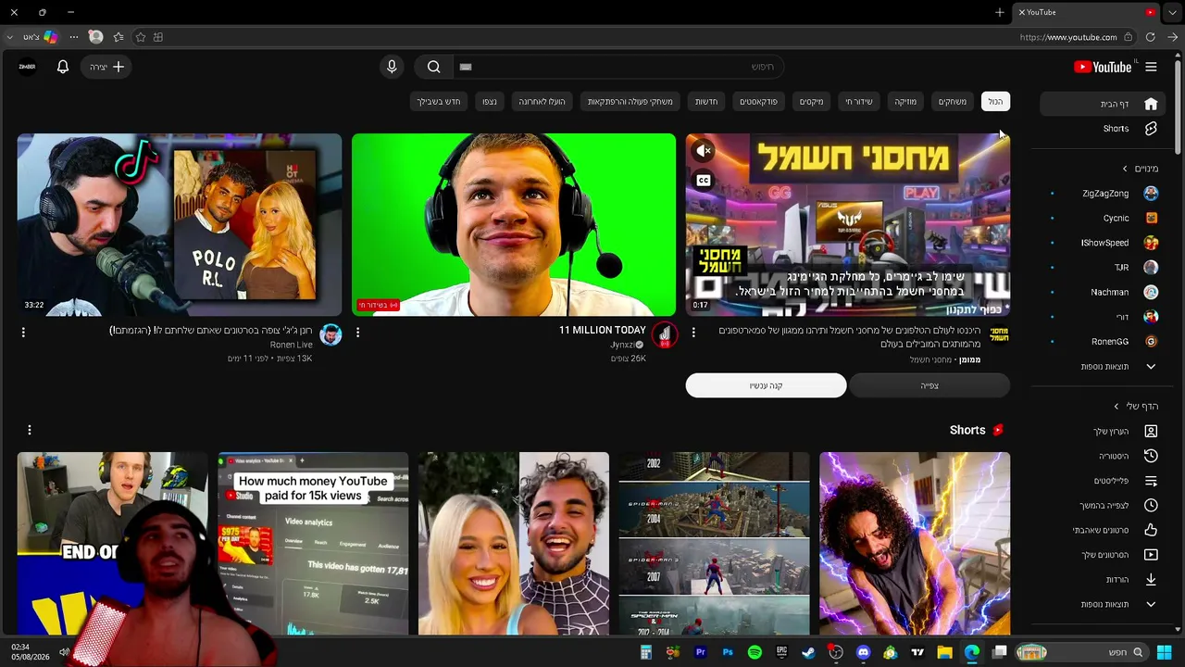Unmute the מחסני חשמל ad video
1185x667 pixels.
point(704,150)
